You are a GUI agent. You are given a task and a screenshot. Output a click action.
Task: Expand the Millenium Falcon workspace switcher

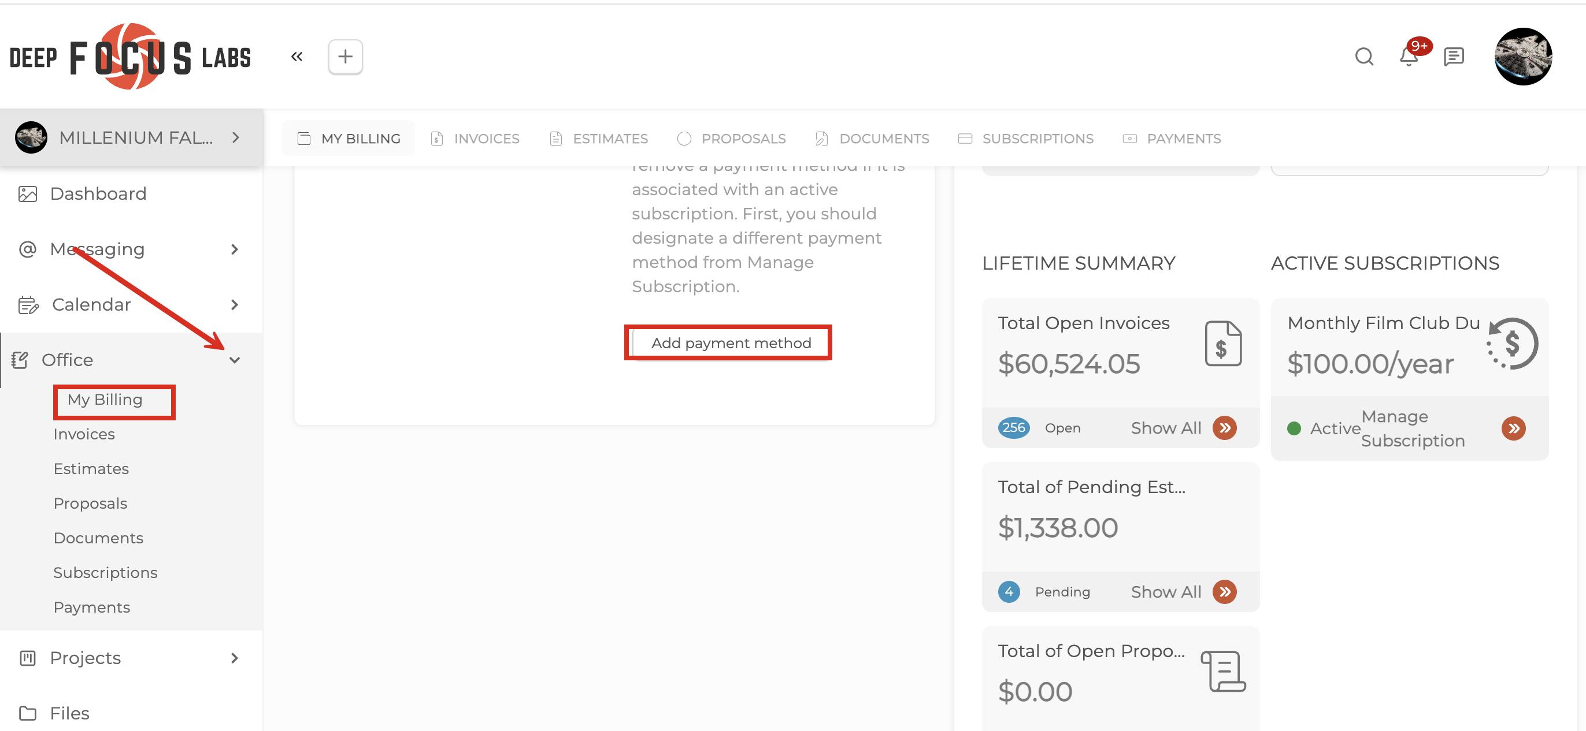click(x=236, y=137)
